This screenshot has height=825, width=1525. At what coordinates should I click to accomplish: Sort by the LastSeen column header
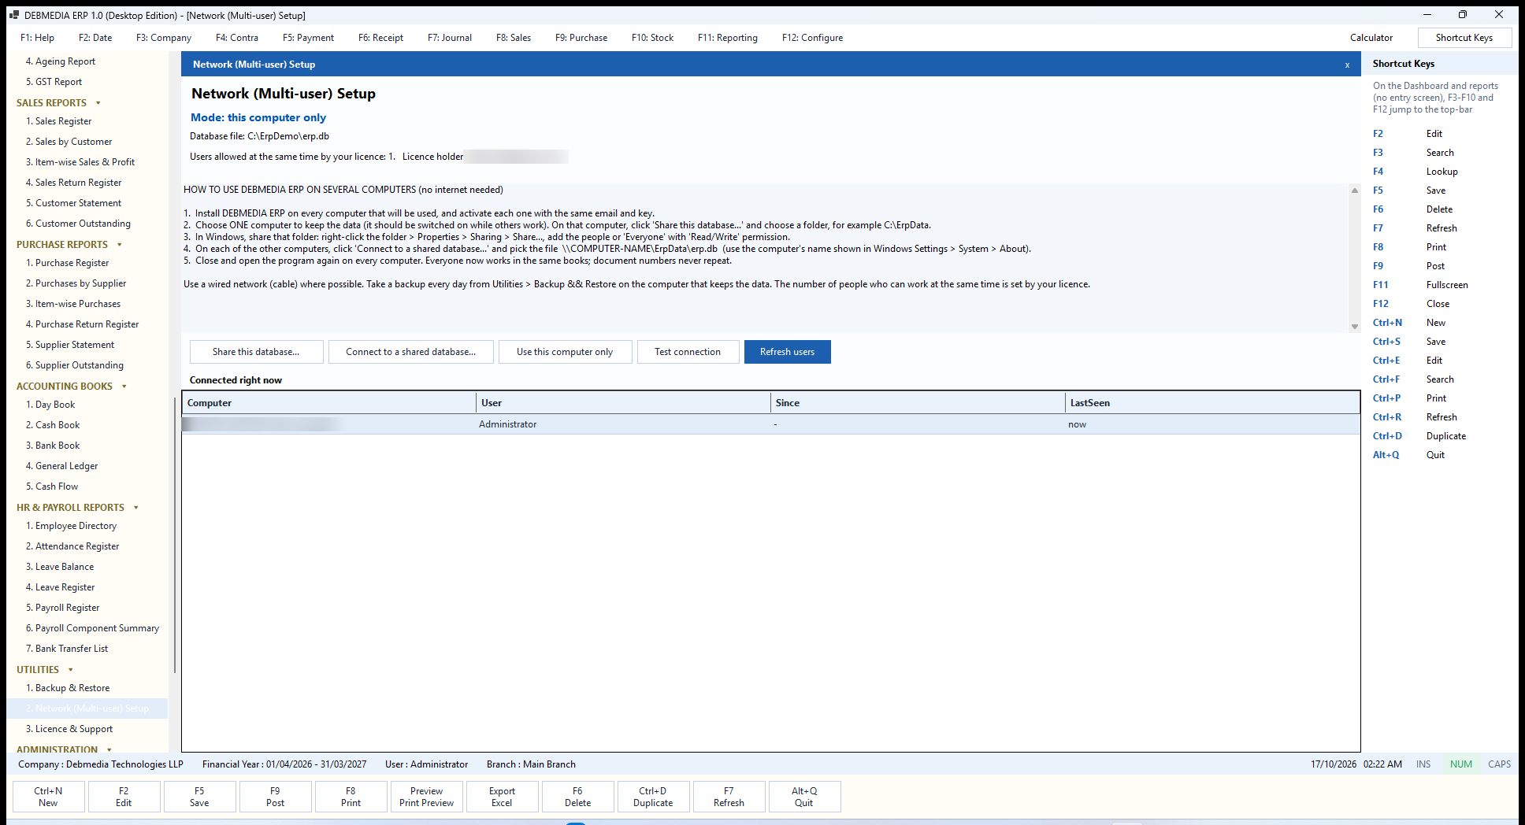pos(1212,402)
